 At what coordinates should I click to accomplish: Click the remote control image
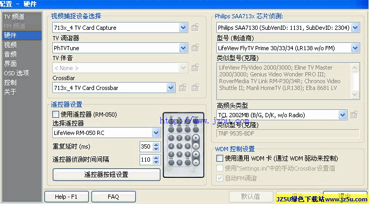183,145
